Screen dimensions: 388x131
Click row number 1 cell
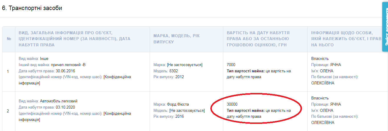click(8, 72)
